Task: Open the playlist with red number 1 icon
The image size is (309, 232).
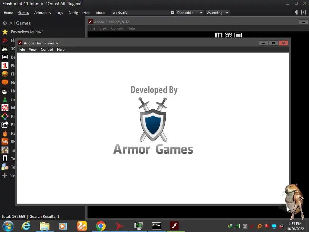Action: (5, 66)
